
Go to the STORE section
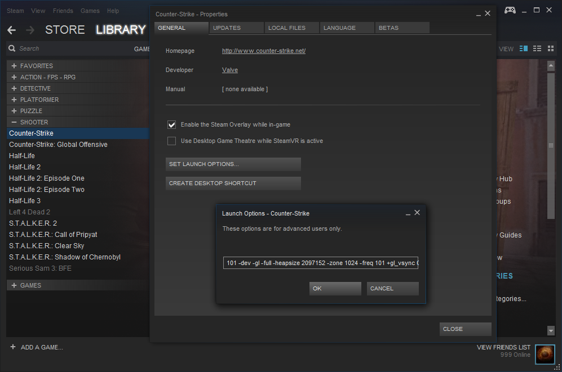tap(65, 30)
